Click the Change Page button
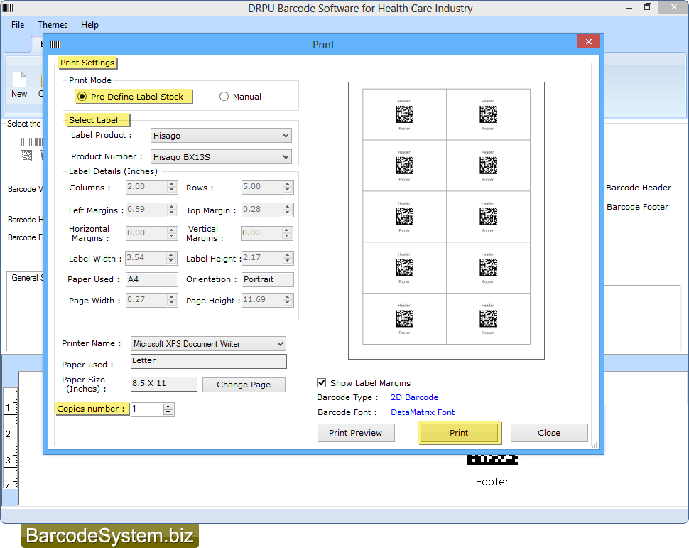 (x=244, y=385)
